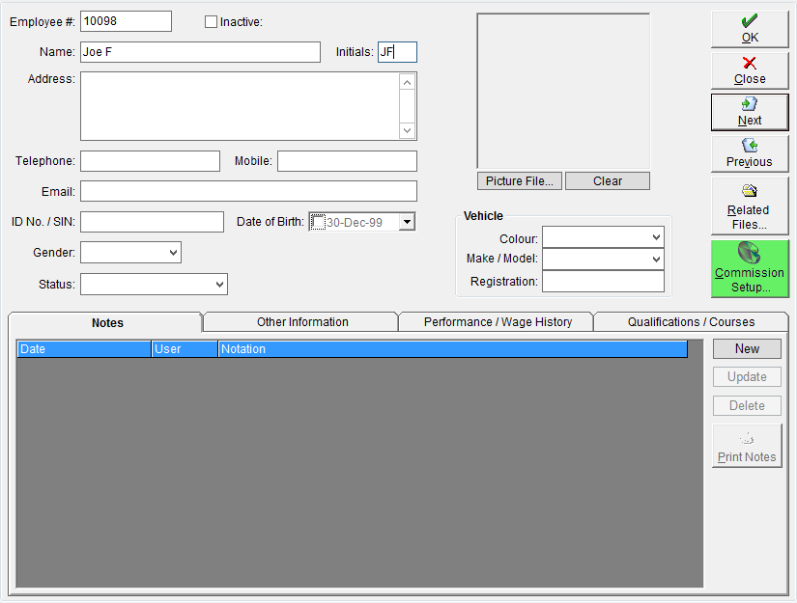Image resolution: width=797 pixels, height=603 pixels.
Task: Confirm with the OK green checkmark button
Action: (x=750, y=30)
